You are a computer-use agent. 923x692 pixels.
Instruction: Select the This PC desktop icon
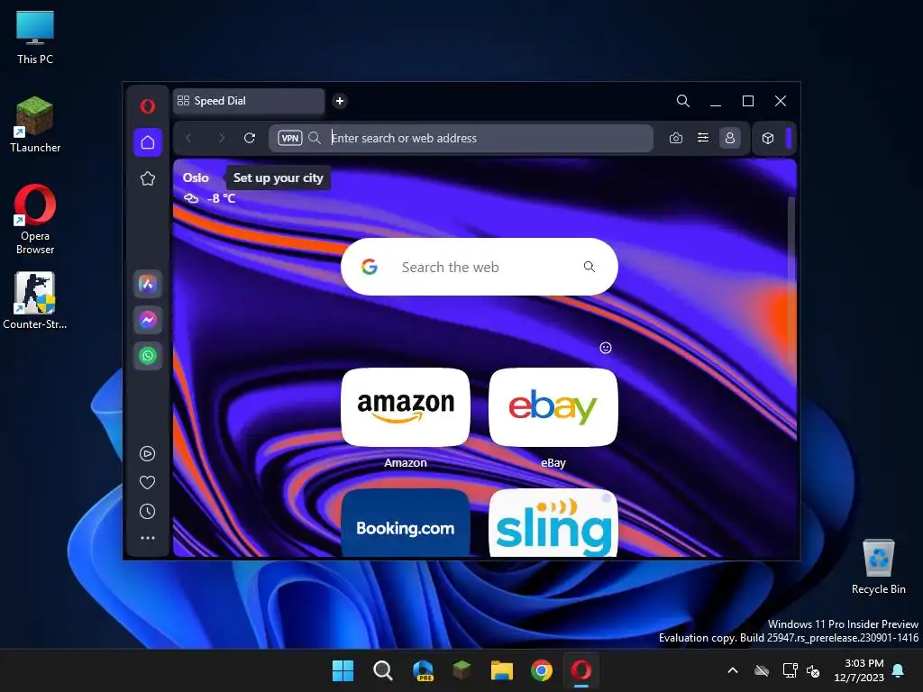point(35,37)
